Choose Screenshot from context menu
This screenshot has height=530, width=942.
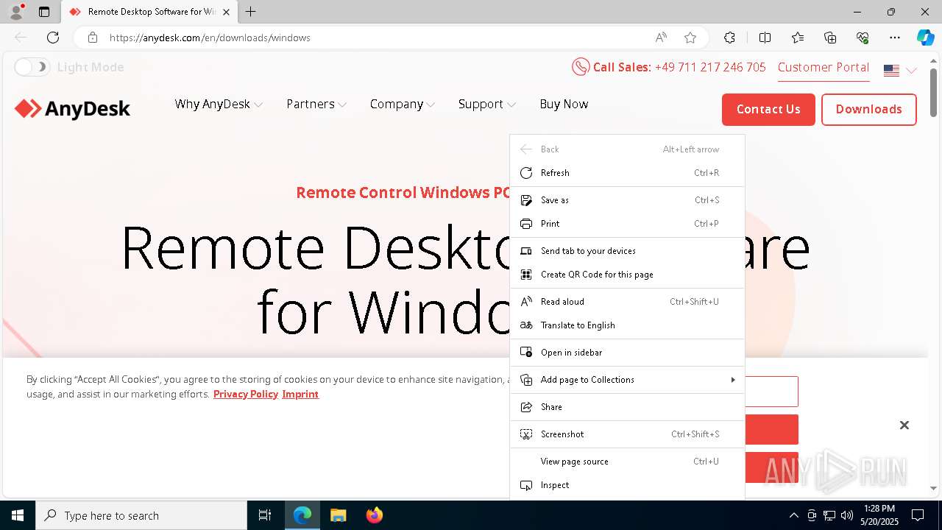tap(627, 434)
